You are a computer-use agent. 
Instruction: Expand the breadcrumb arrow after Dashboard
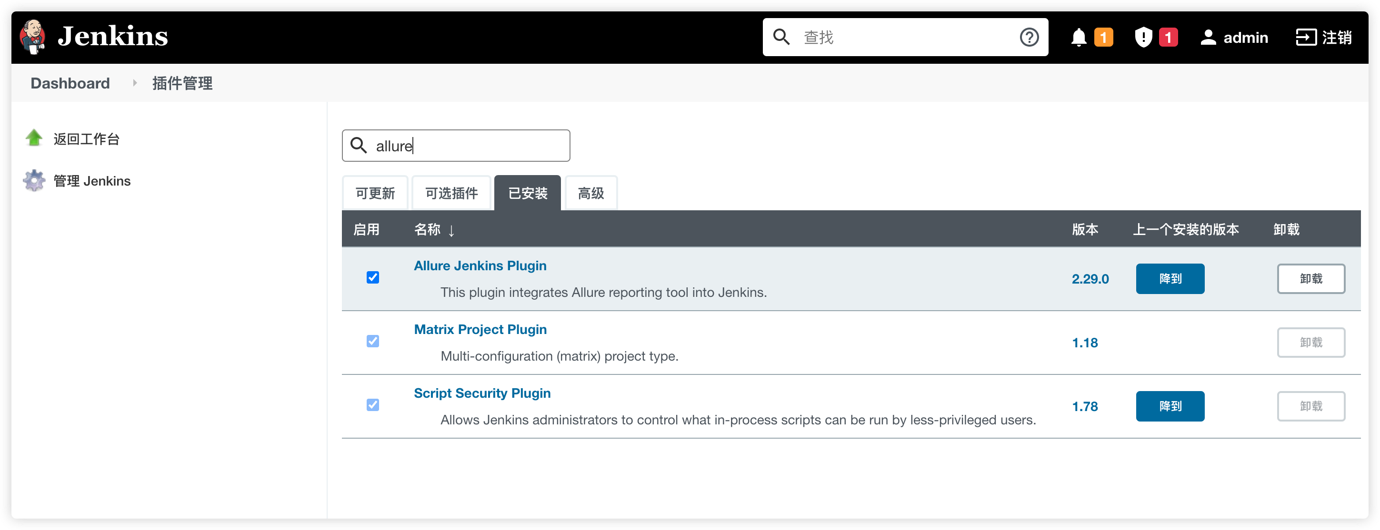(x=134, y=83)
